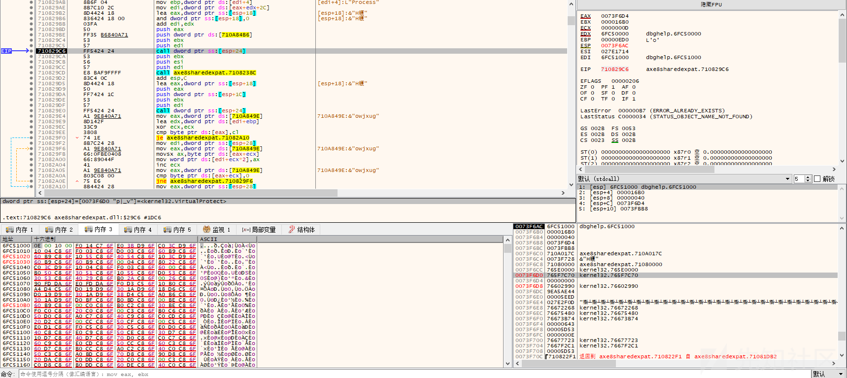The width and height of the screenshot is (847, 378).
Task: Select the EBX register value 000016B0
Action: point(614,22)
